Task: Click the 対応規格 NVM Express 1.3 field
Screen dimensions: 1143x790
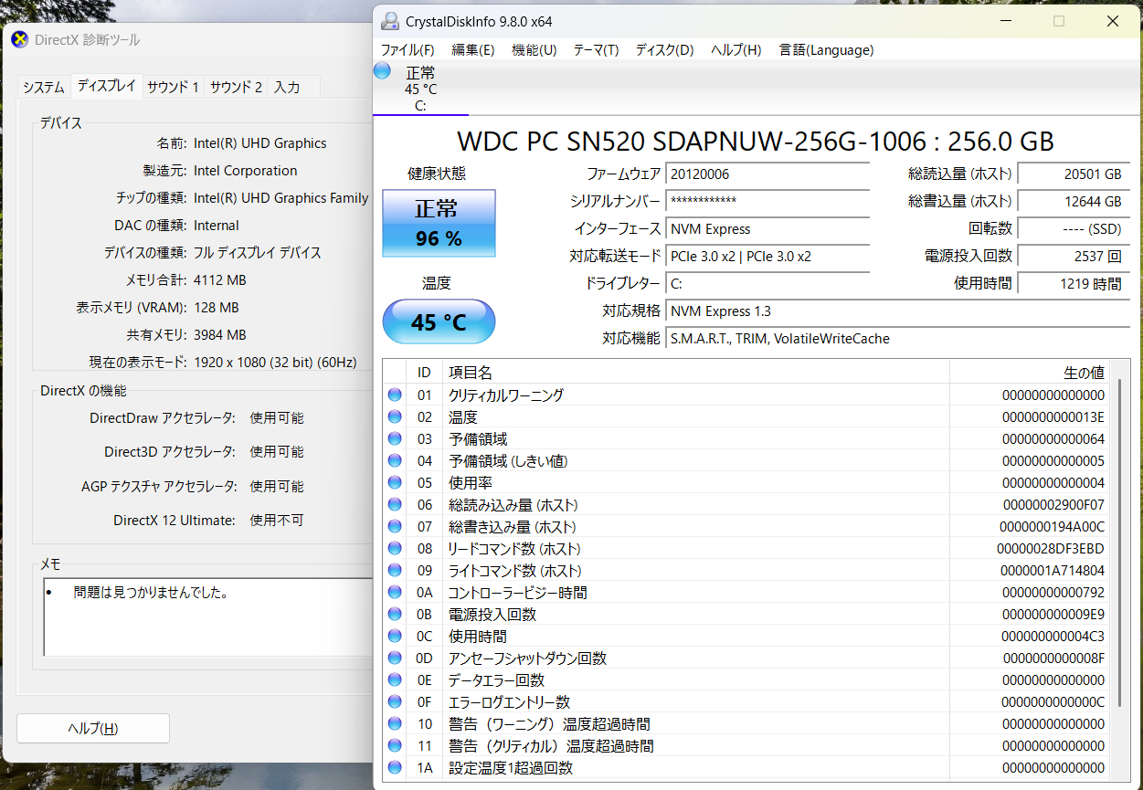Action: pyautogui.click(x=898, y=311)
